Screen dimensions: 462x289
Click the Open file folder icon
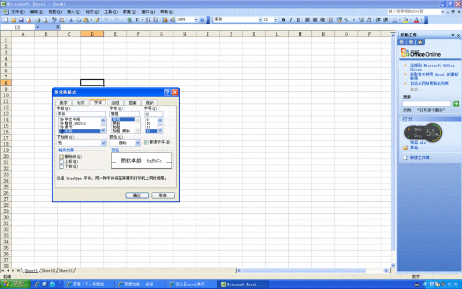point(13,20)
